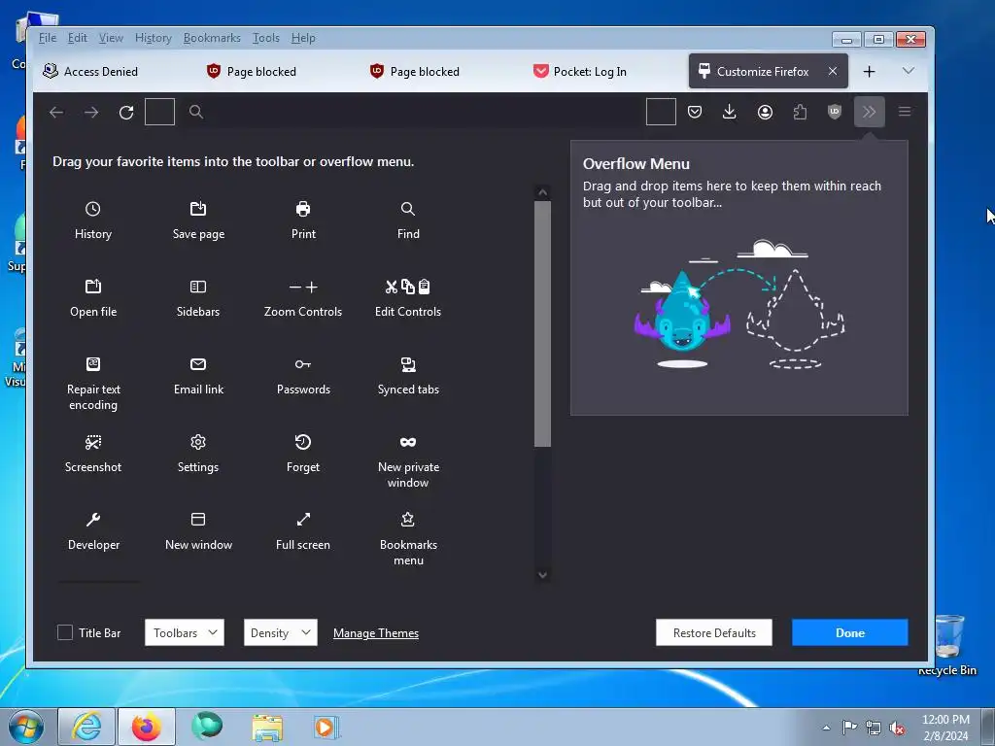Select the Bookmarks menu icon
The image size is (995, 746).
click(408, 520)
